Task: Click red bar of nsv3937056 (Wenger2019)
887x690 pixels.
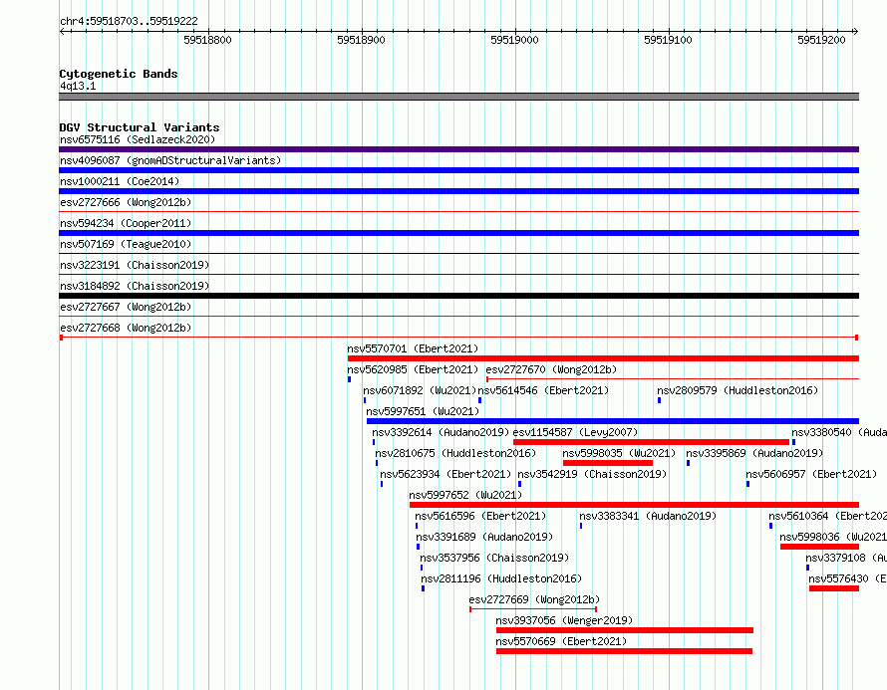Action: (x=625, y=630)
